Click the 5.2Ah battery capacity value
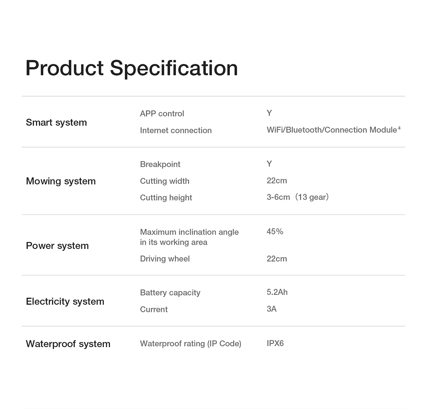The width and height of the screenshot is (427, 409). [277, 292]
